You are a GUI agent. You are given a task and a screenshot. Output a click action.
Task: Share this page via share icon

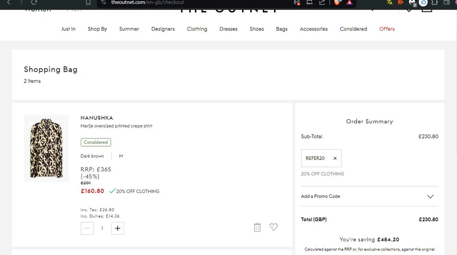(322, 2)
